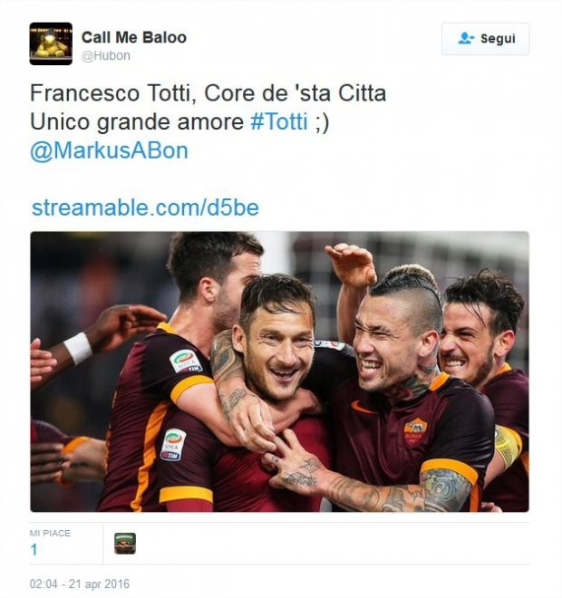Open the streamable.com/d5be link
Screen dimensions: 562x598
[145, 207]
